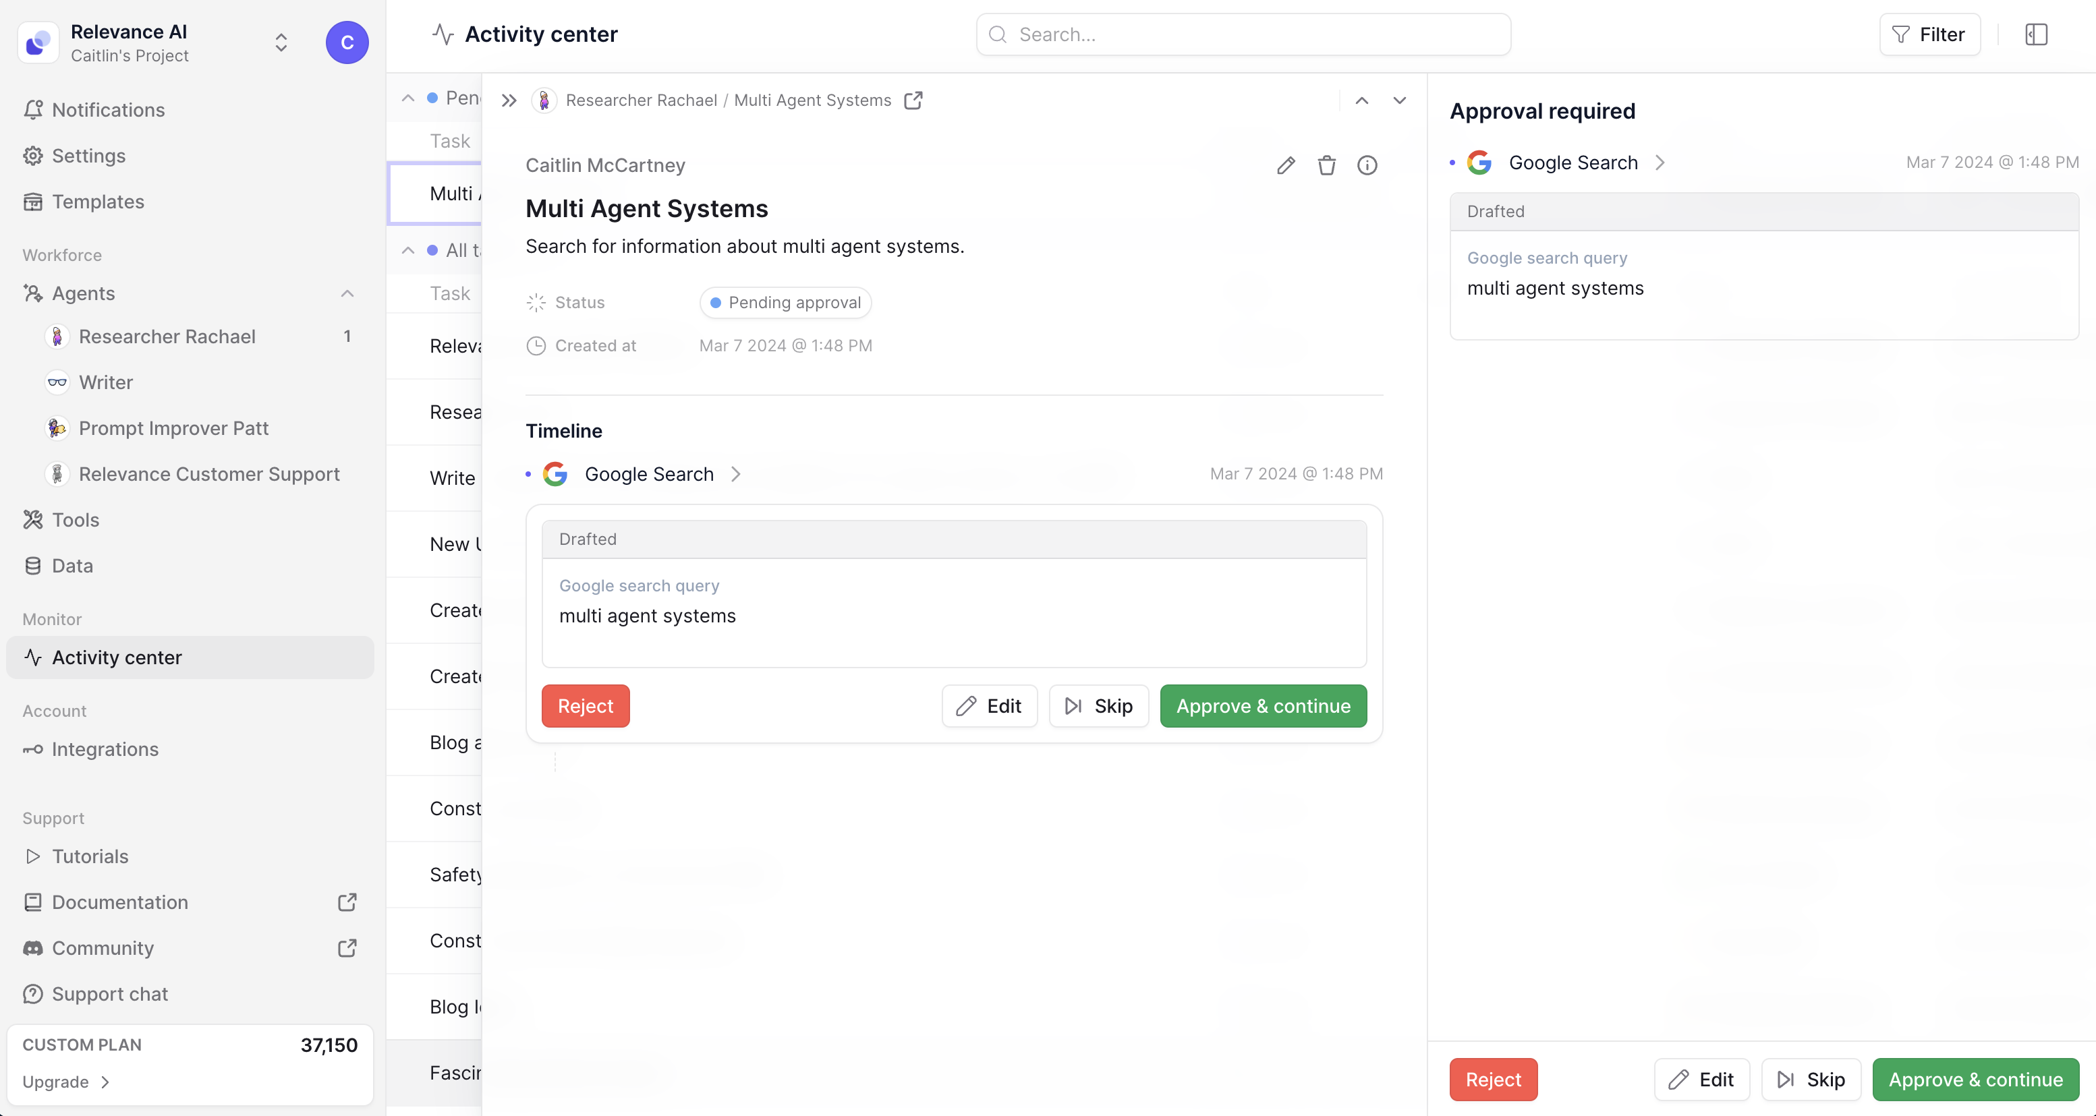The image size is (2096, 1116).
Task: Click the user avatar C
Action: point(347,42)
